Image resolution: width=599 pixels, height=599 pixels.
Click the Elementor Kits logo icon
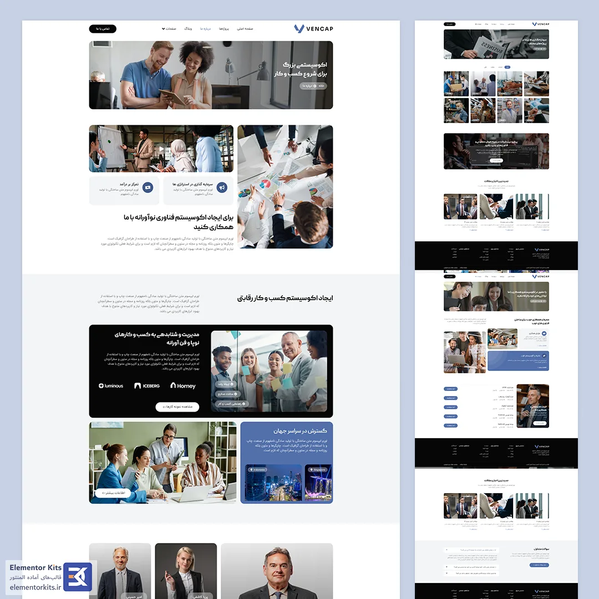pyautogui.click(x=78, y=577)
